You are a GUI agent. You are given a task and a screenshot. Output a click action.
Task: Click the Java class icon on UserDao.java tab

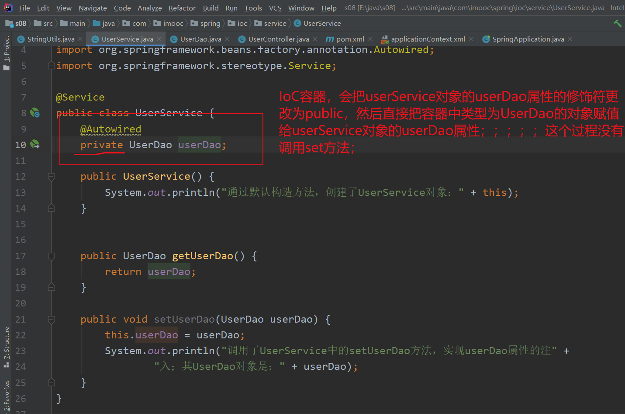[173, 39]
